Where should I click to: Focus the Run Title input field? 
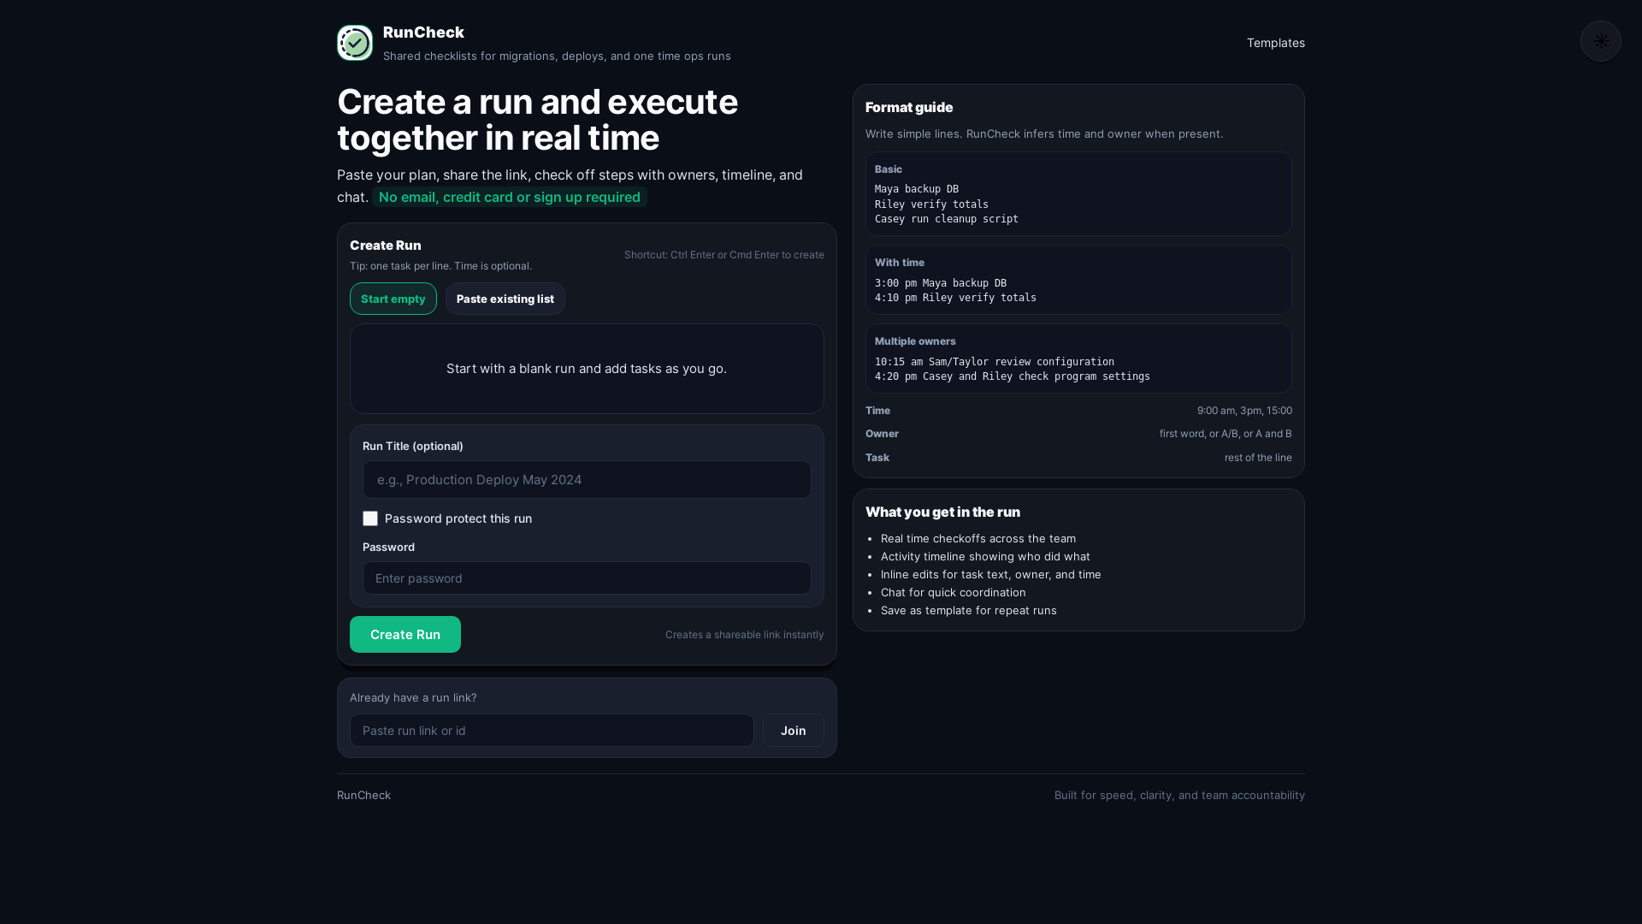[x=587, y=480]
